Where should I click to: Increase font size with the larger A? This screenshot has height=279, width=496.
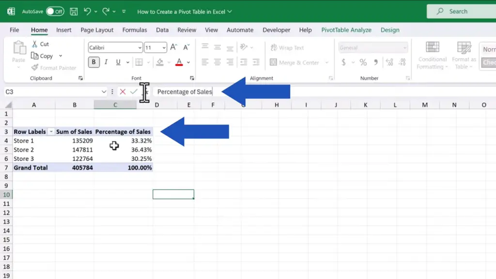174,47
